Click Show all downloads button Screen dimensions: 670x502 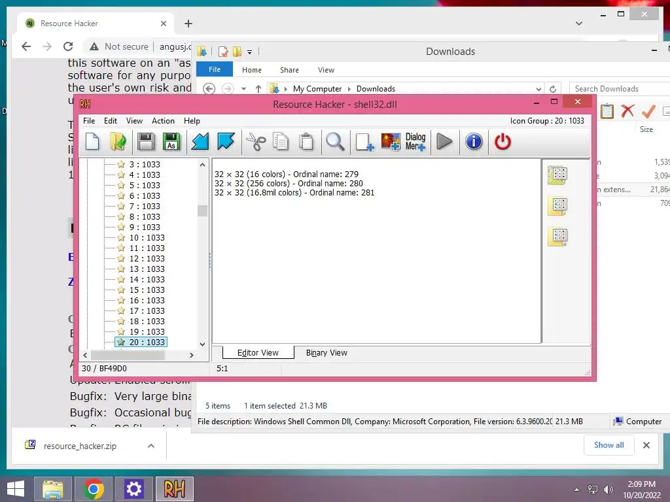pos(609,445)
